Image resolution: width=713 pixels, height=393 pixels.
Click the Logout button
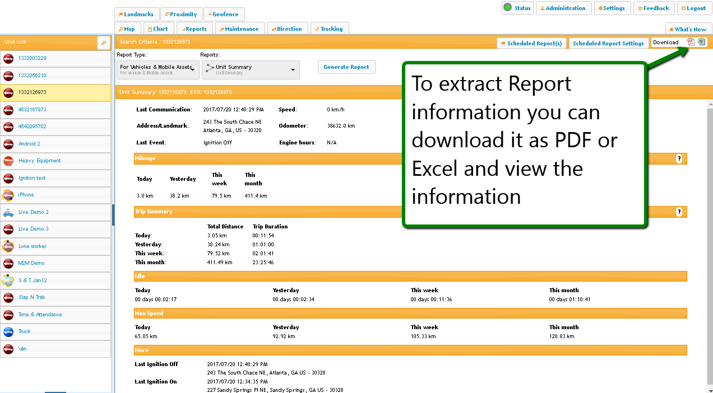pyautogui.click(x=693, y=8)
